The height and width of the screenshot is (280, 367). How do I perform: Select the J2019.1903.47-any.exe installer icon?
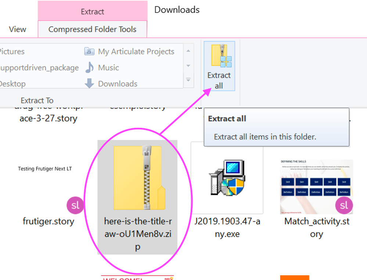pos(227,178)
